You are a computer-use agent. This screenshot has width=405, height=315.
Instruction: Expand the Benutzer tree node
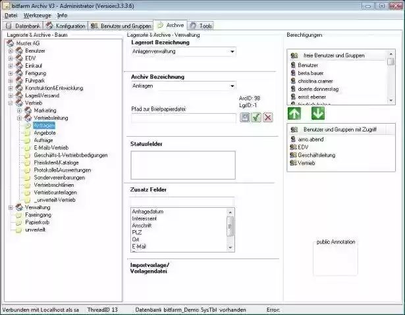coord(11,51)
